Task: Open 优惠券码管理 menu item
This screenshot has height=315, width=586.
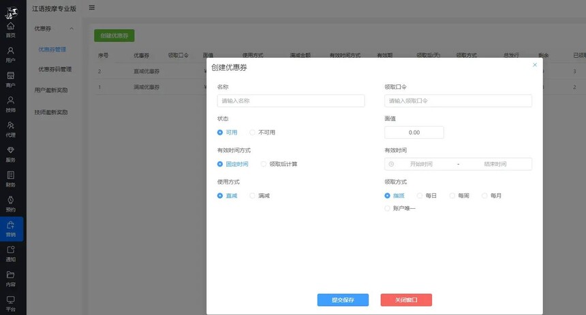Action: click(x=55, y=69)
